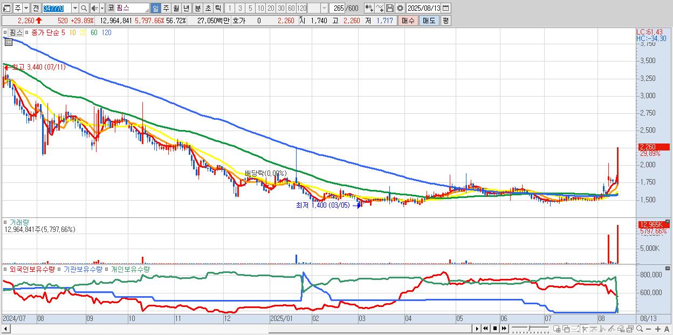673x335 pixels.
Task: Click the 전 button near stock code
Action: (x=36, y=8)
